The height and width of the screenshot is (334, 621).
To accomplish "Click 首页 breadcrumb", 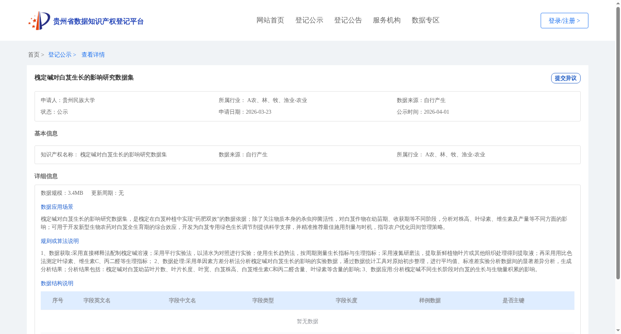I will click(x=34, y=55).
